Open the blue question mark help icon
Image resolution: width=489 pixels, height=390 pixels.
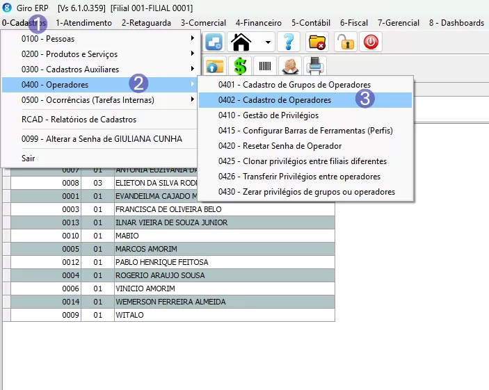pos(288,42)
